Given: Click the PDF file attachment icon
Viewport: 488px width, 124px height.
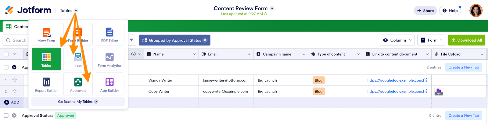Looking at the screenshot, I should pos(439,92).
